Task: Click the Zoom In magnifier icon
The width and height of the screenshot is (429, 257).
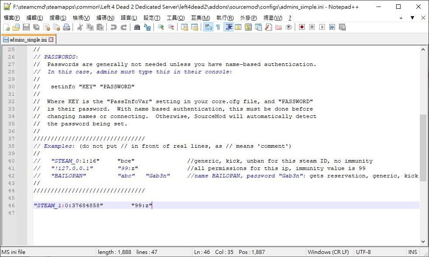Action: pos(161,27)
